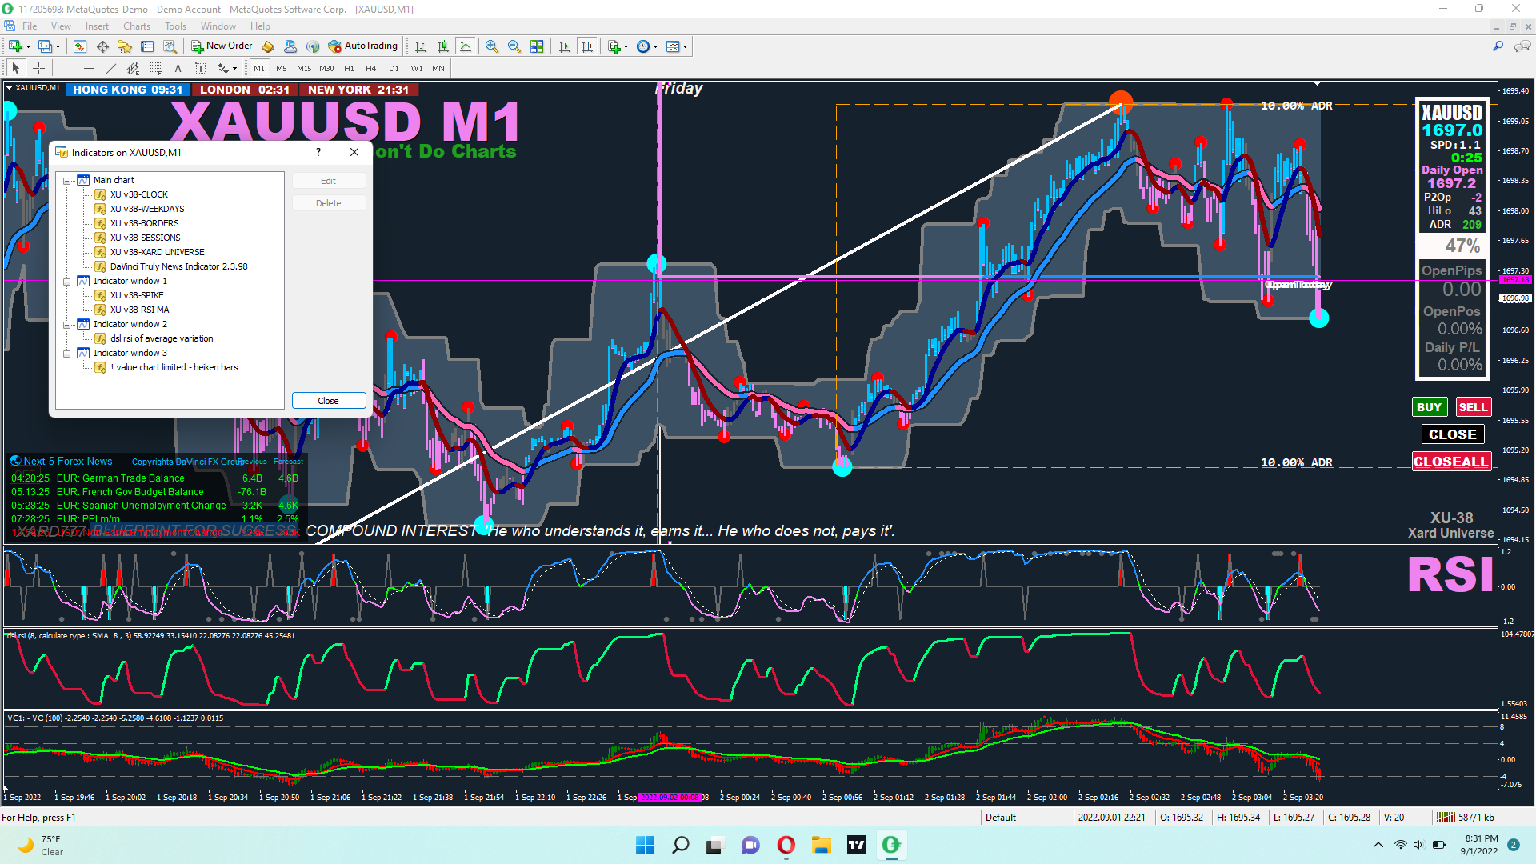Switch to the H1 timeframe
The width and height of the screenshot is (1536, 864).
click(x=349, y=69)
